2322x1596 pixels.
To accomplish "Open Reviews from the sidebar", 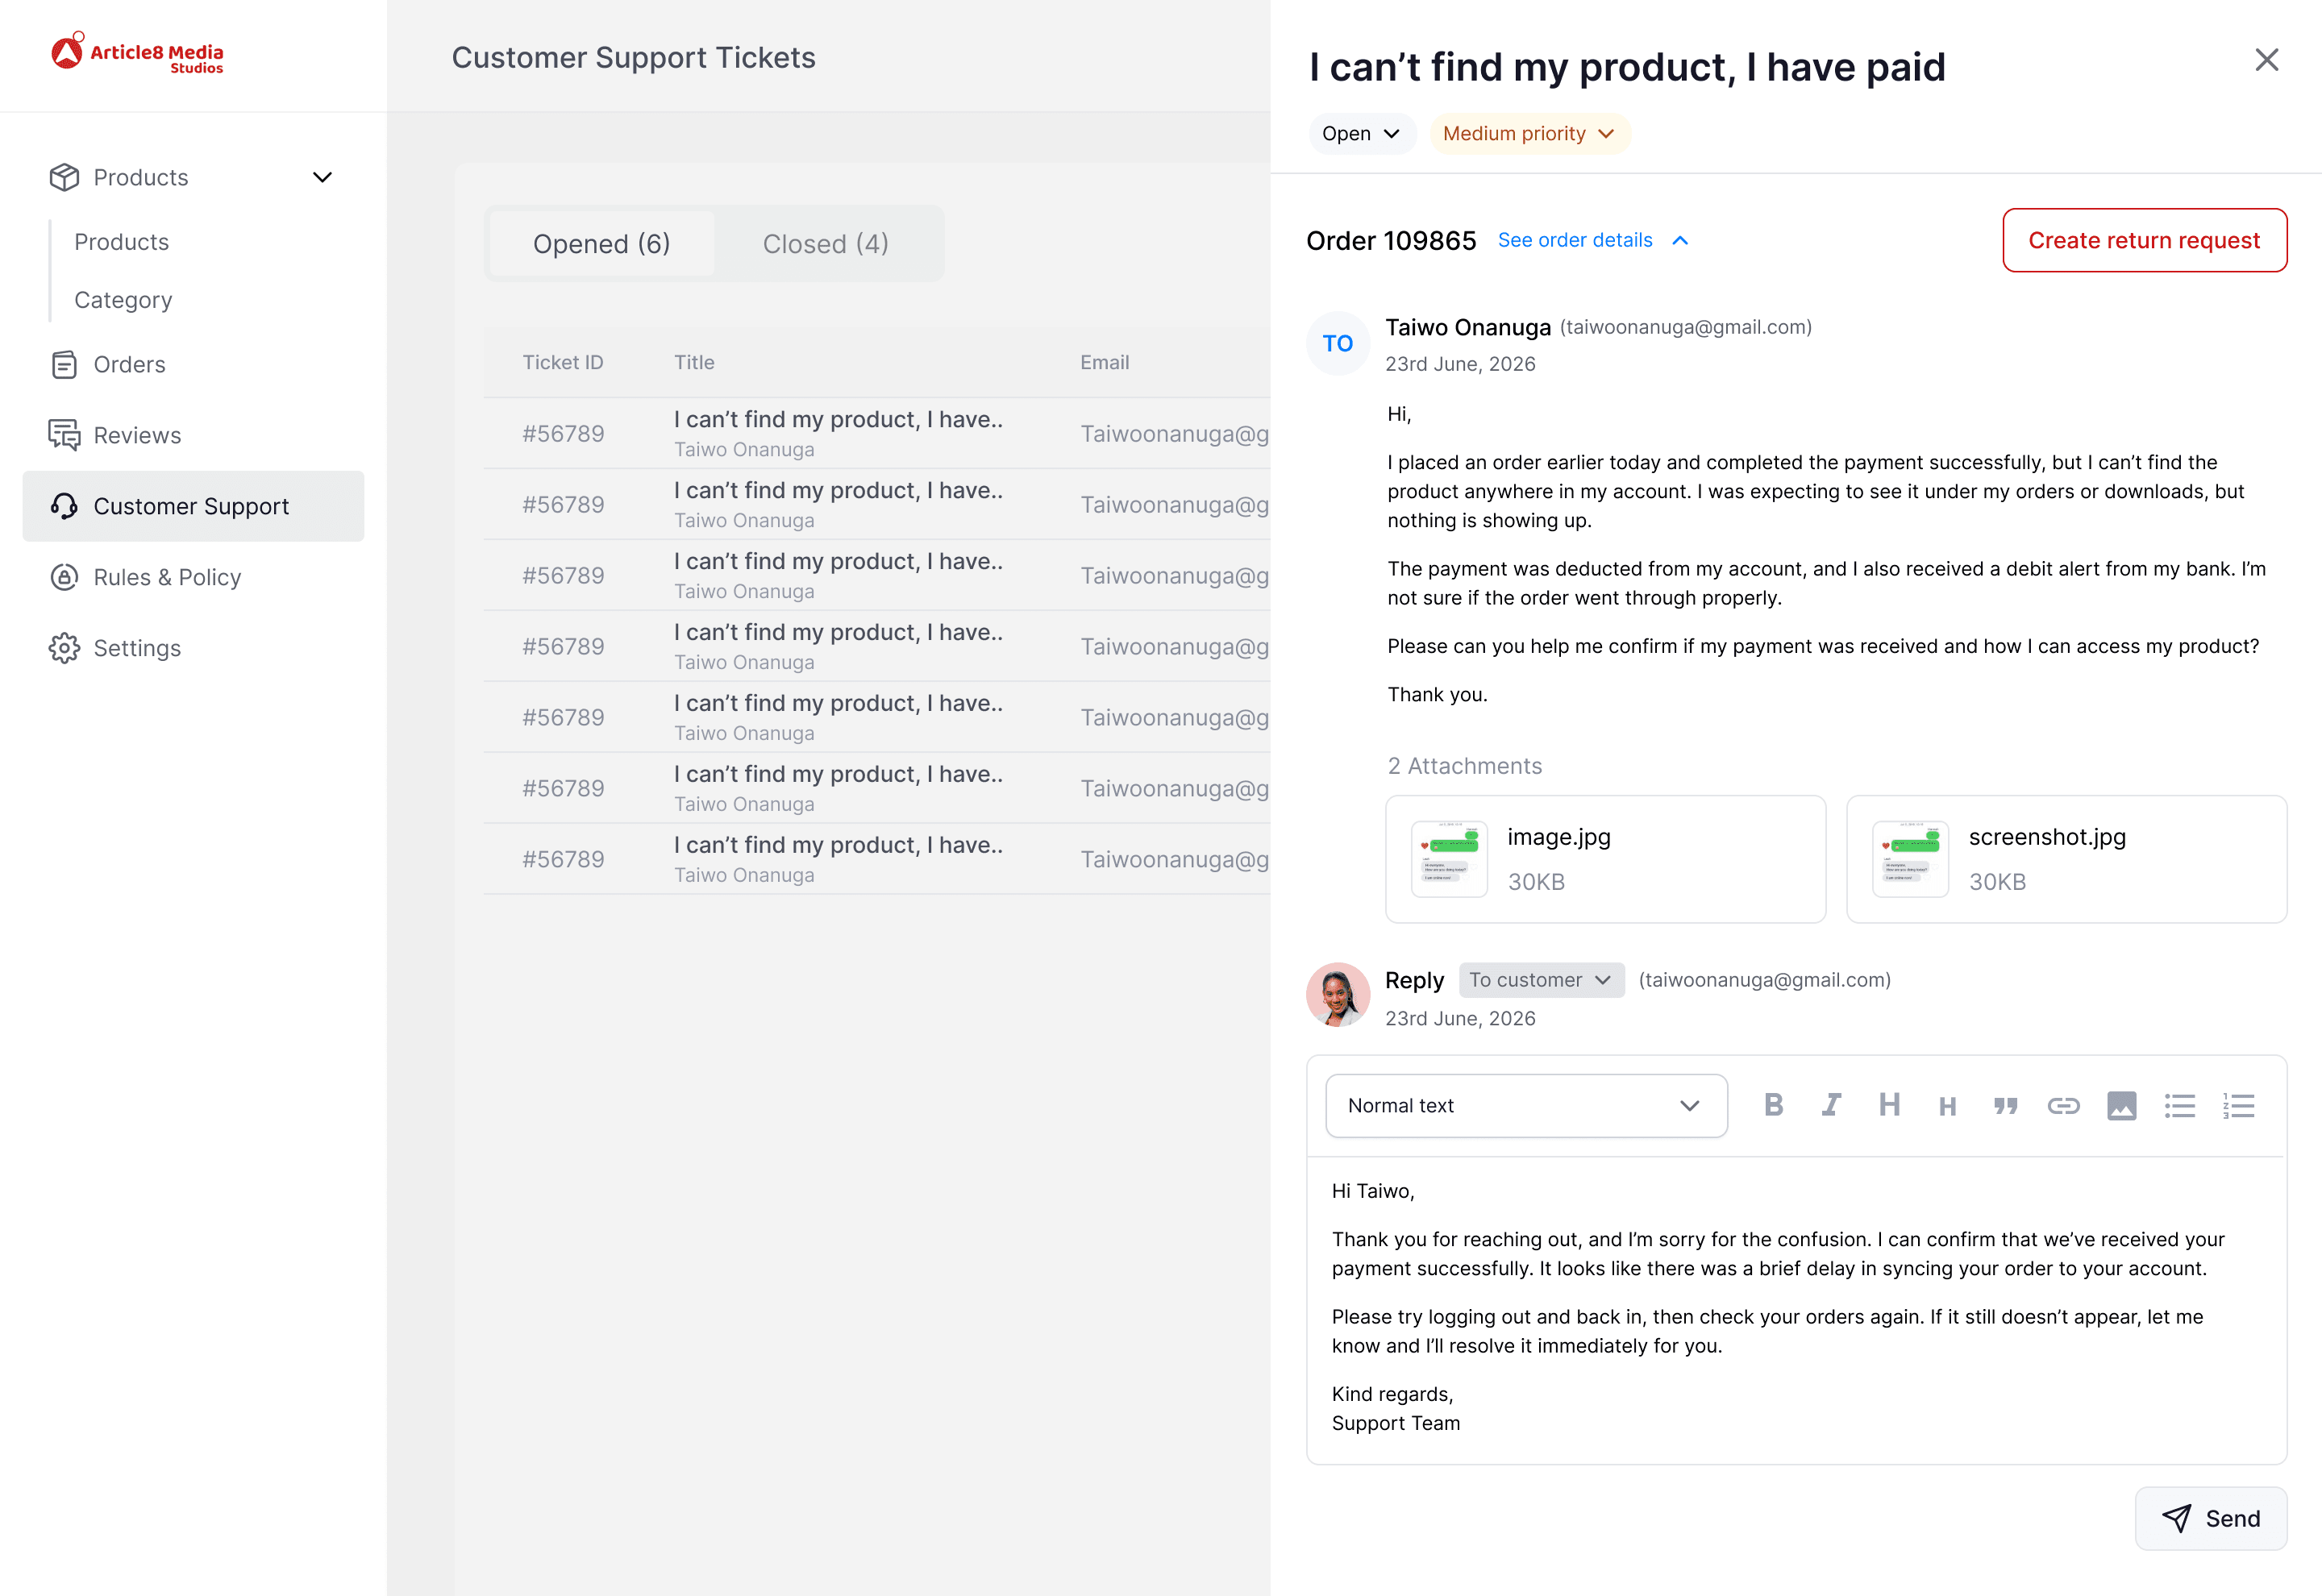I will (x=137, y=435).
